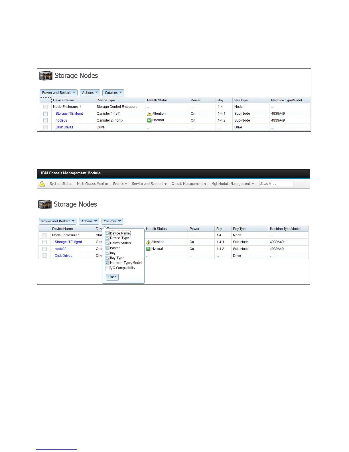Uncheck the Bay column checkbox

pyautogui.click(x=107, y=253)
